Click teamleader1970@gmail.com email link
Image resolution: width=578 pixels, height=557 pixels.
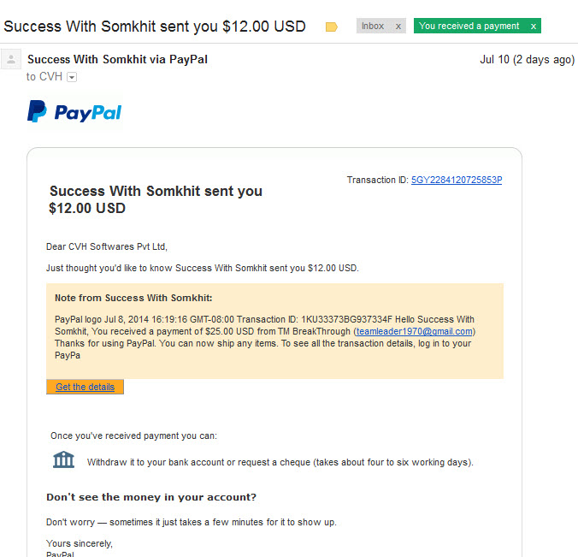tap(414, 331)
